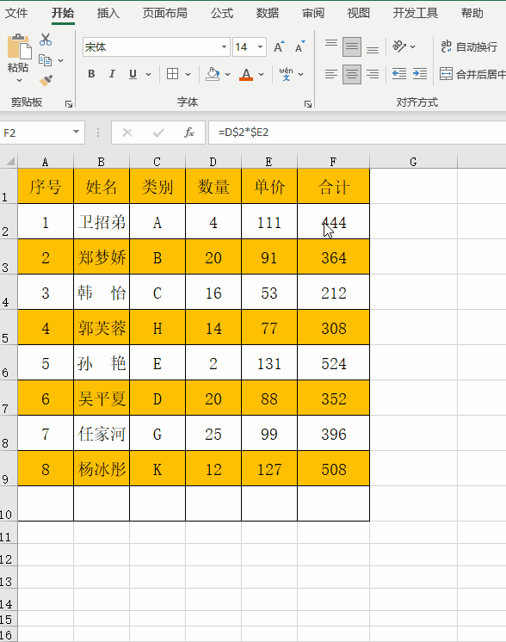Center text horizontally
The width and height of the screenshot is (506, 642).
tap(352, 74)
